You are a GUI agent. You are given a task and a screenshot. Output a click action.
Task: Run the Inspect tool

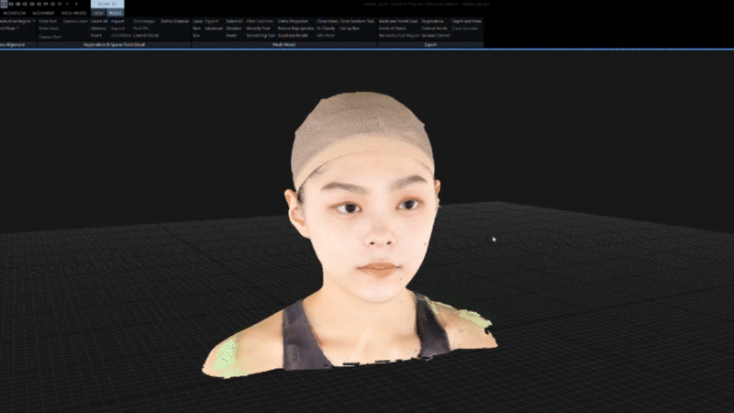click(x=117, y=21)
